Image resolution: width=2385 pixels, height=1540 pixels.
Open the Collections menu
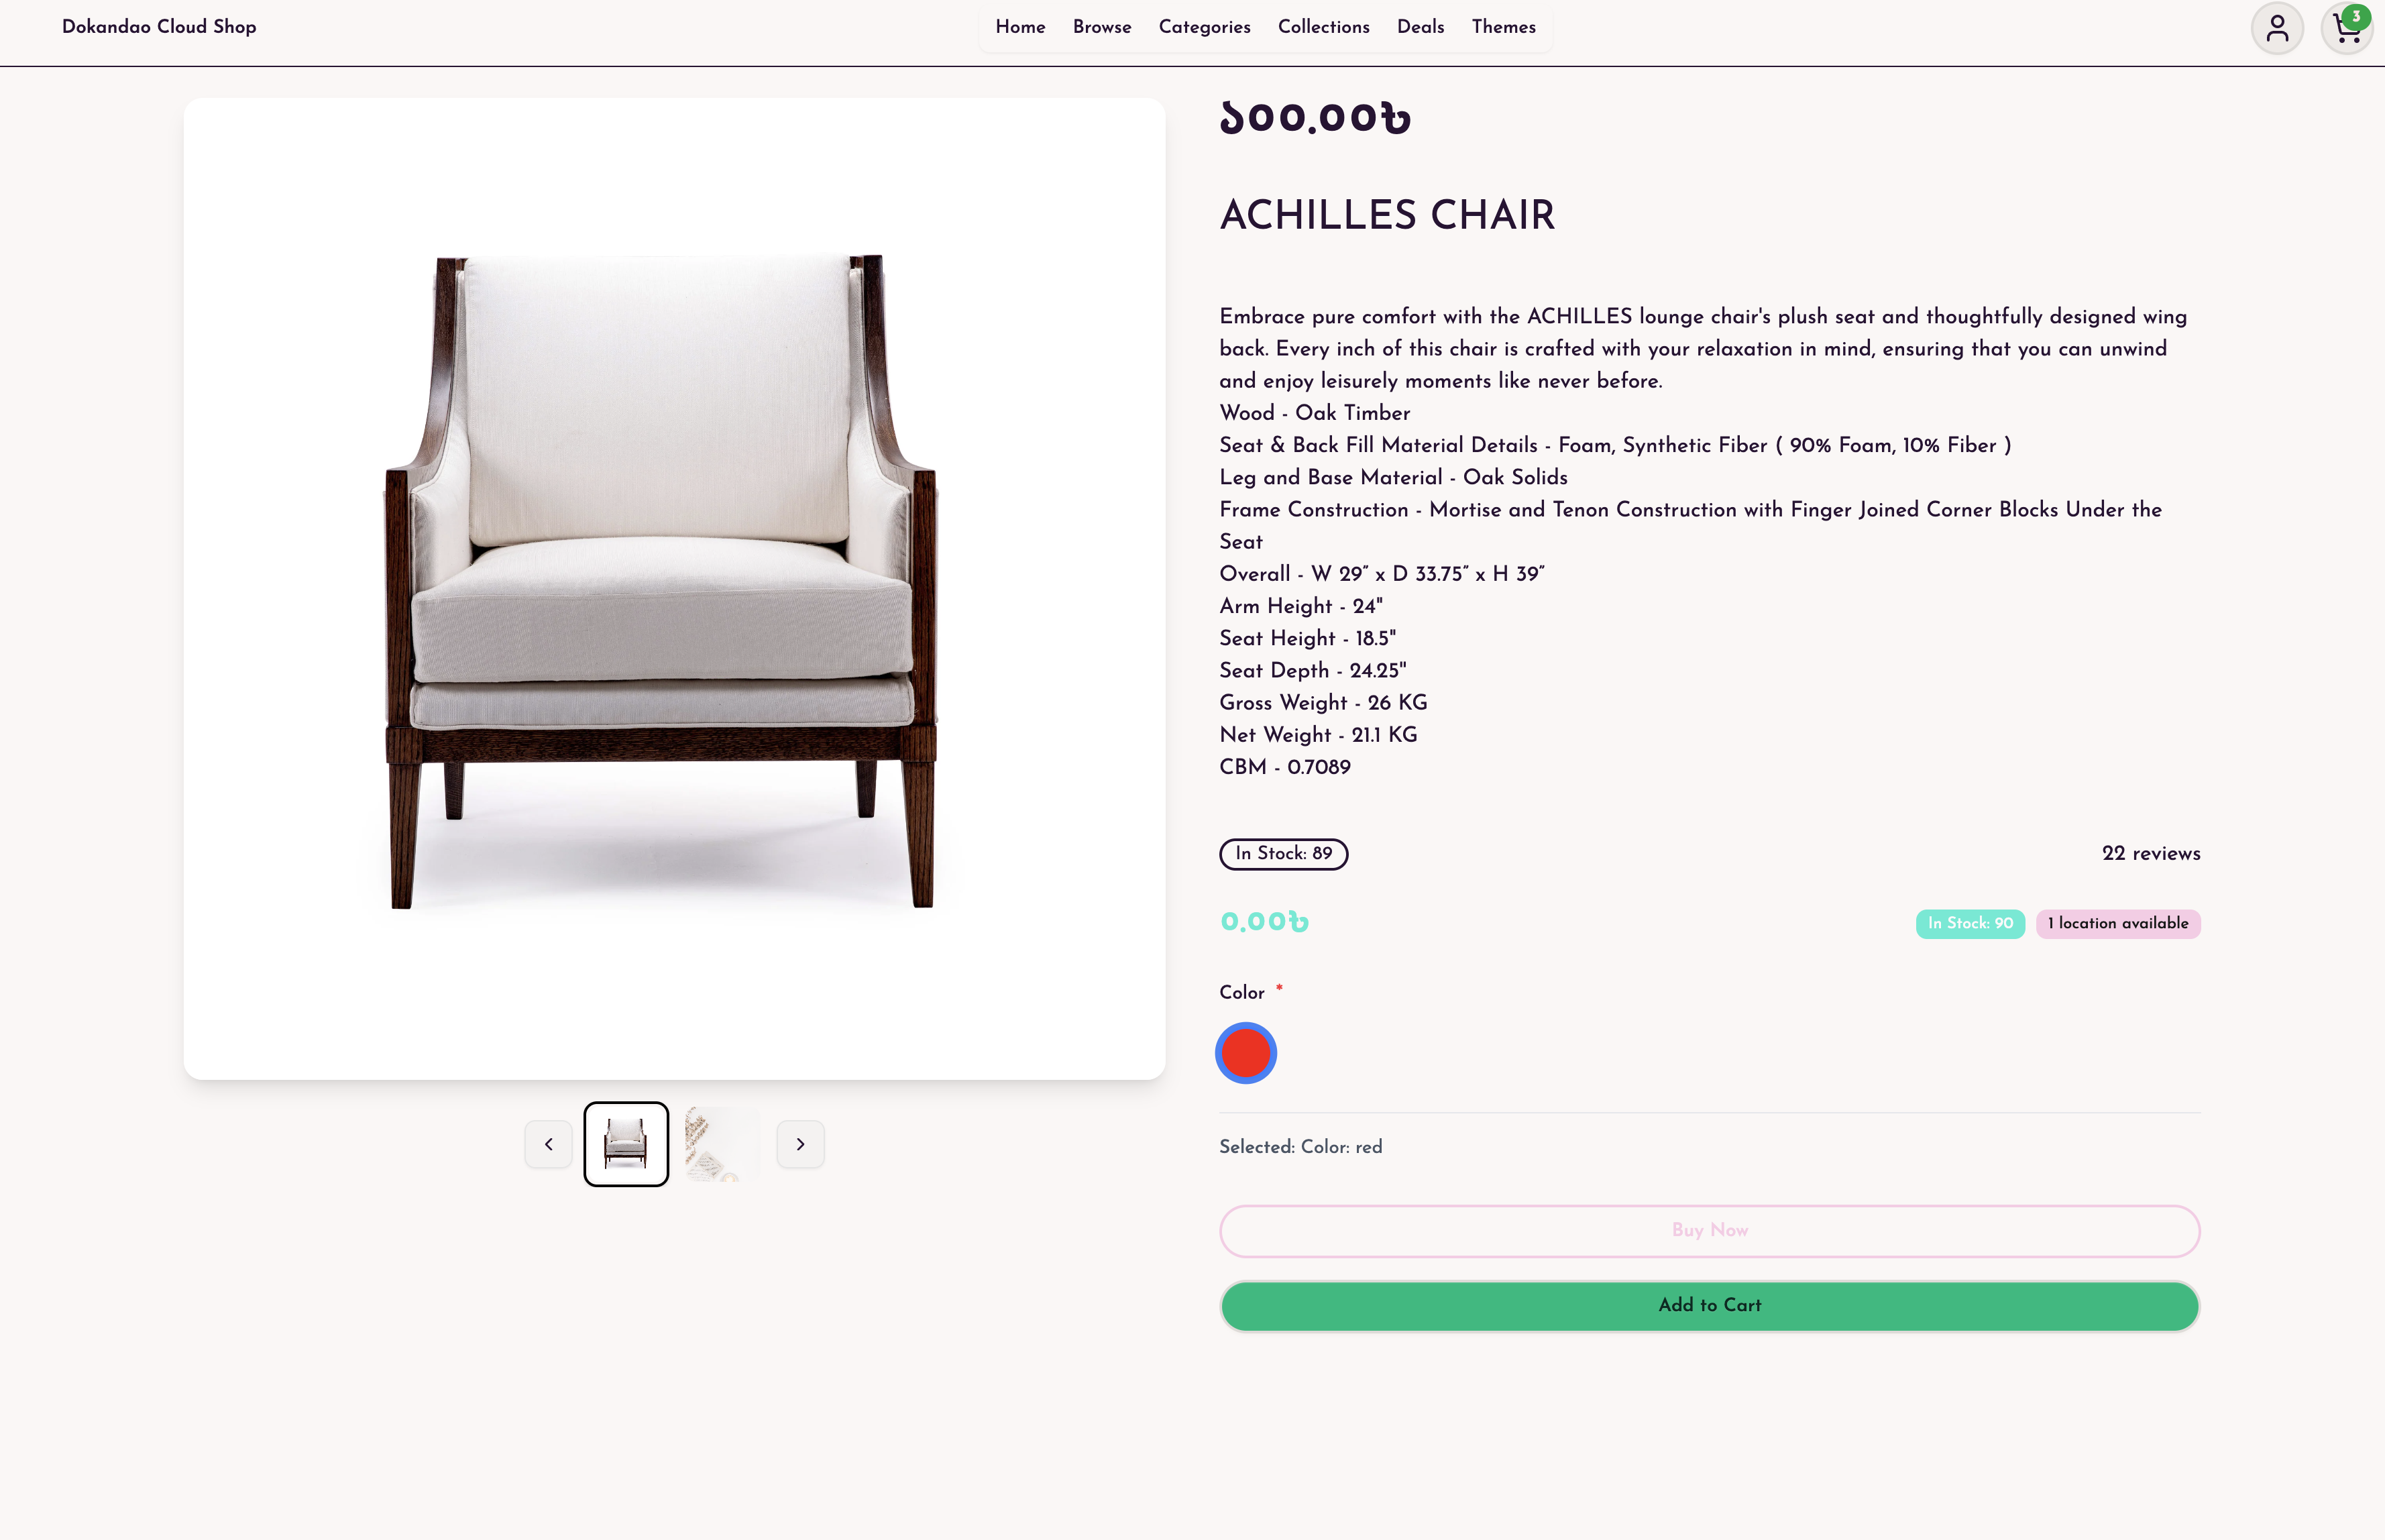pyautogui.click(x=1323, y=27)
